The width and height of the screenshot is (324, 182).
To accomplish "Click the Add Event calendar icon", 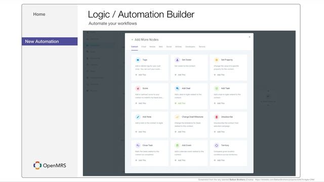I will coord(177,145).
